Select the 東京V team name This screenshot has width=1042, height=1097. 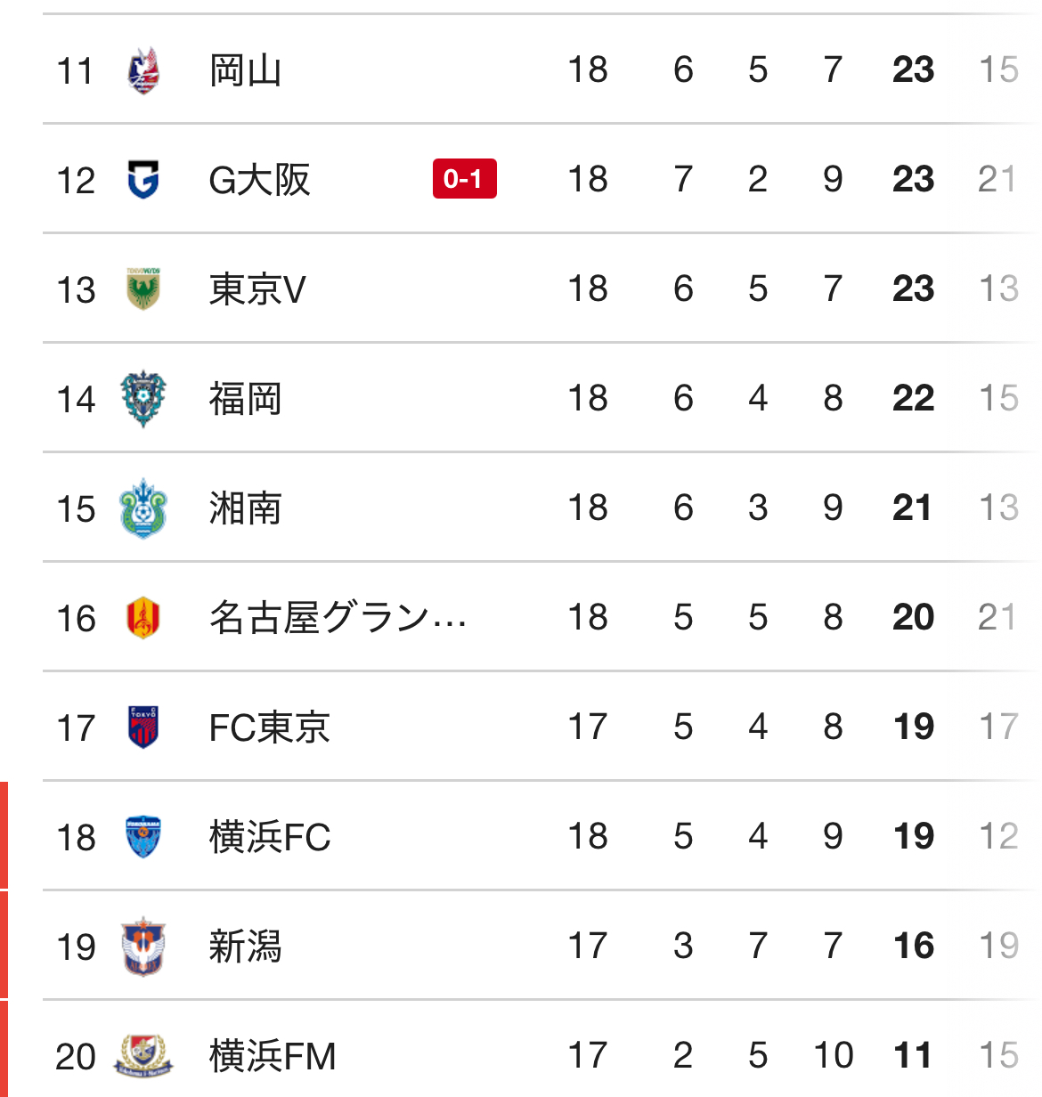pyautogui.click(x=257, y=289)
